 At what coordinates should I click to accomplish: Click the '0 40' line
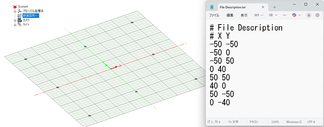pos(218,69)
